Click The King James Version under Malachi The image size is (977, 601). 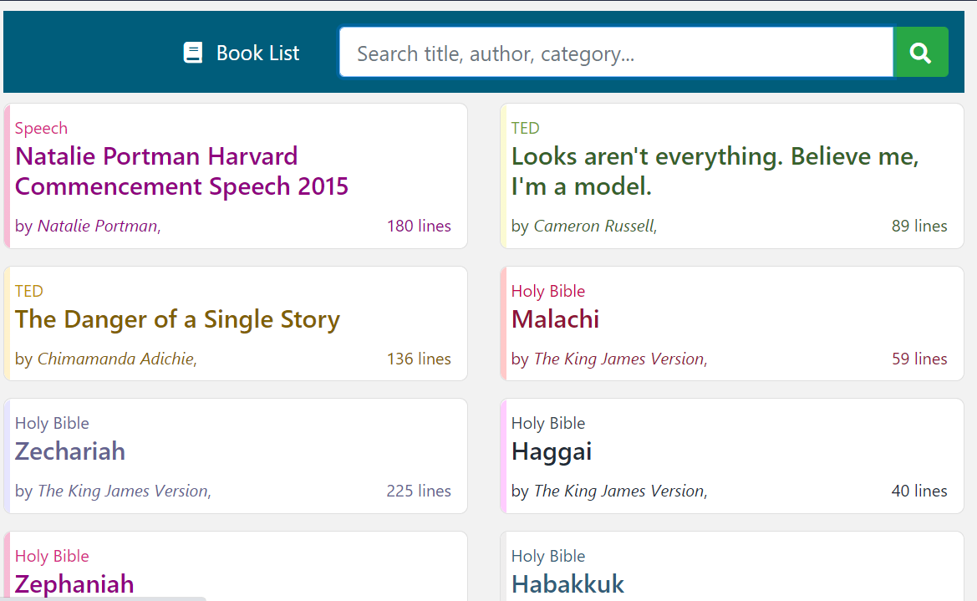(x=618, y=359)
